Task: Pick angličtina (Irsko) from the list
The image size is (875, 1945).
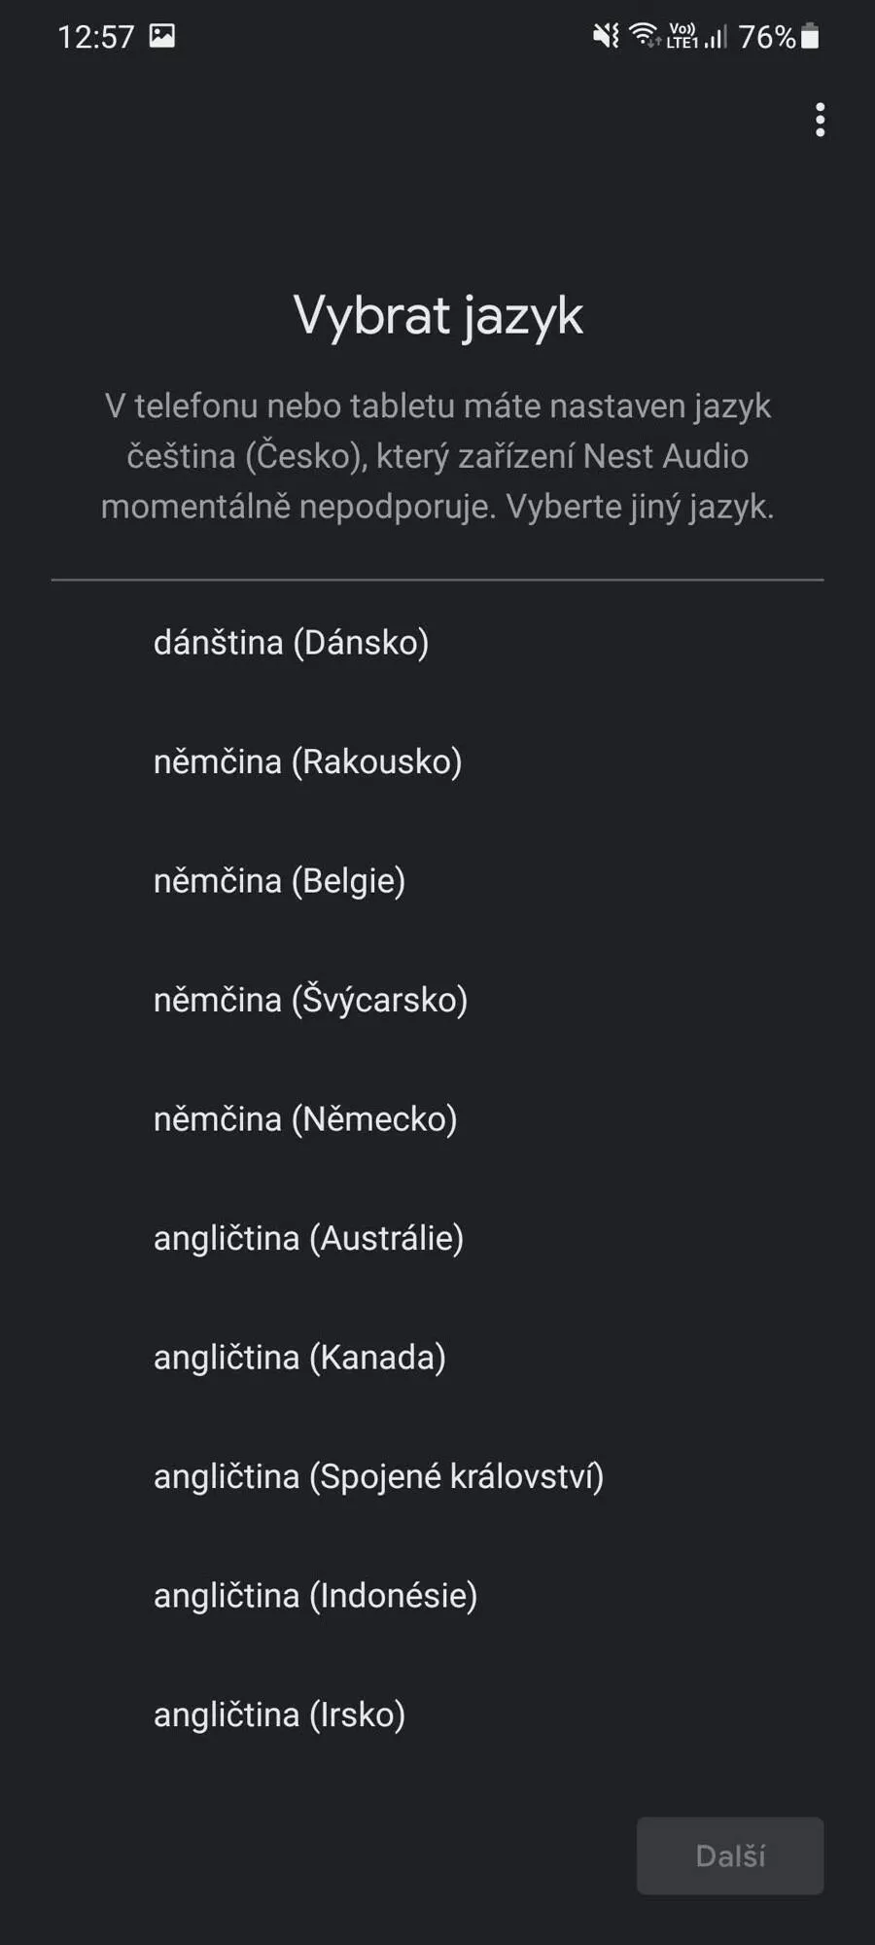Action: pyautogui.click(x=437, y=1715)
